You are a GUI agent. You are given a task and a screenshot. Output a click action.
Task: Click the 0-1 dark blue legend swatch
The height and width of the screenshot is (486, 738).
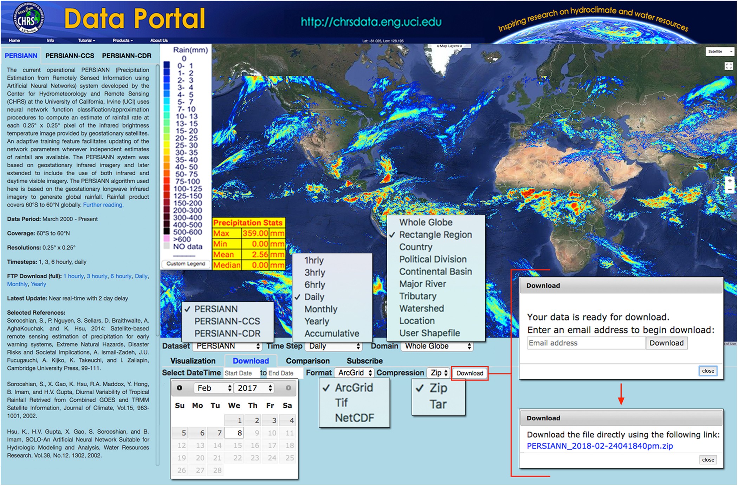pyautogui.click(x=167, y=66)
